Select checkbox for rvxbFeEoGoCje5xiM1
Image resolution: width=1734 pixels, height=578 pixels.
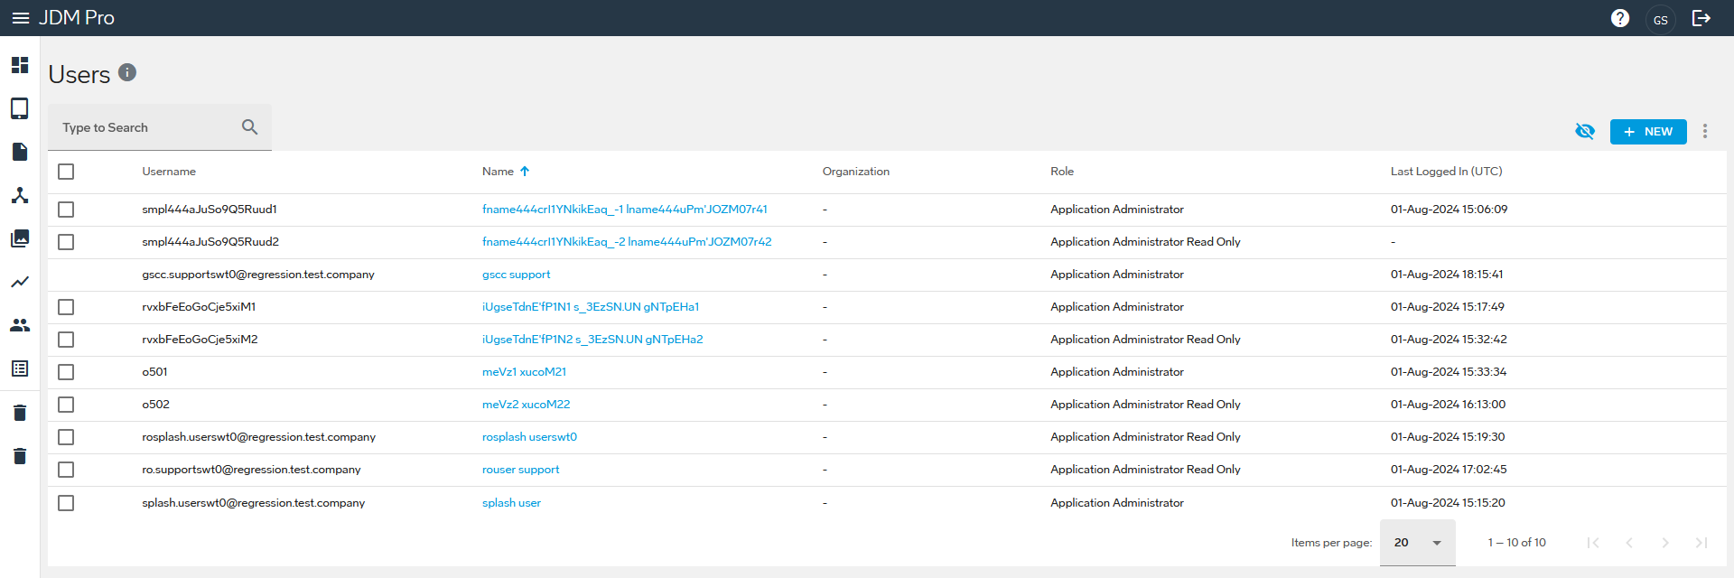point(66,307)
